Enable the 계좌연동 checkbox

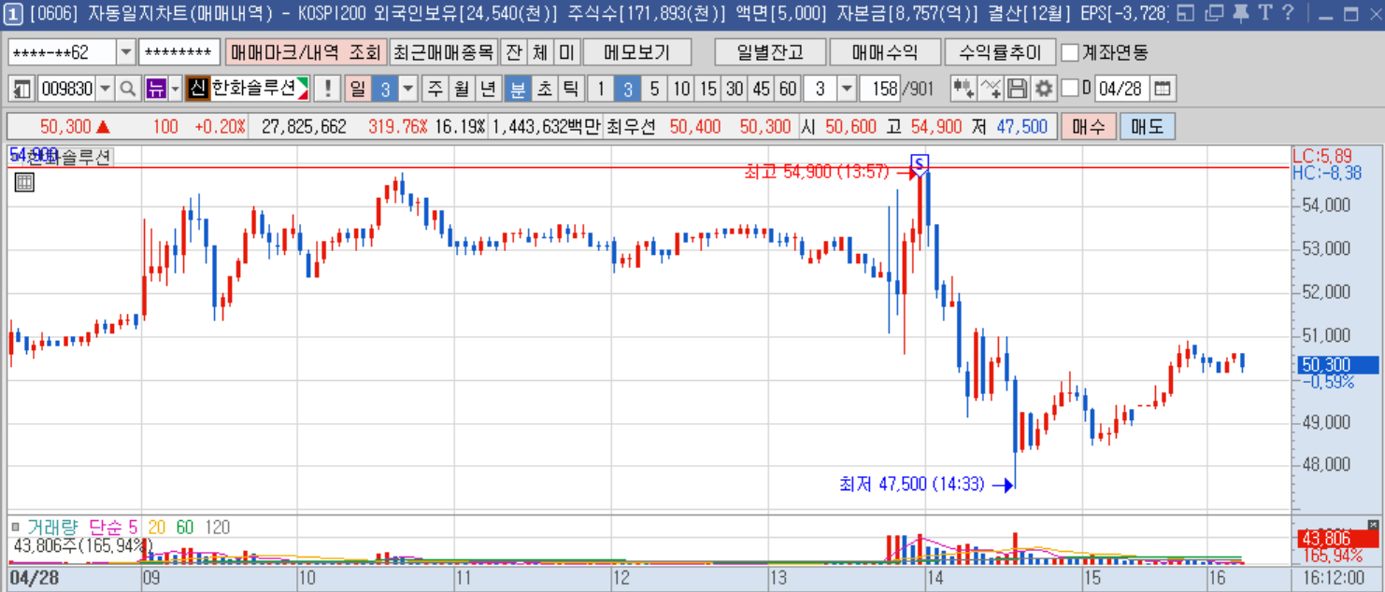click(1071, 52)
